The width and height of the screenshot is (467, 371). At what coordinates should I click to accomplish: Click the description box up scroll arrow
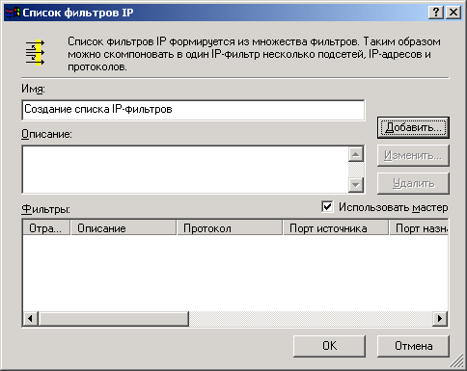(356, 154)
